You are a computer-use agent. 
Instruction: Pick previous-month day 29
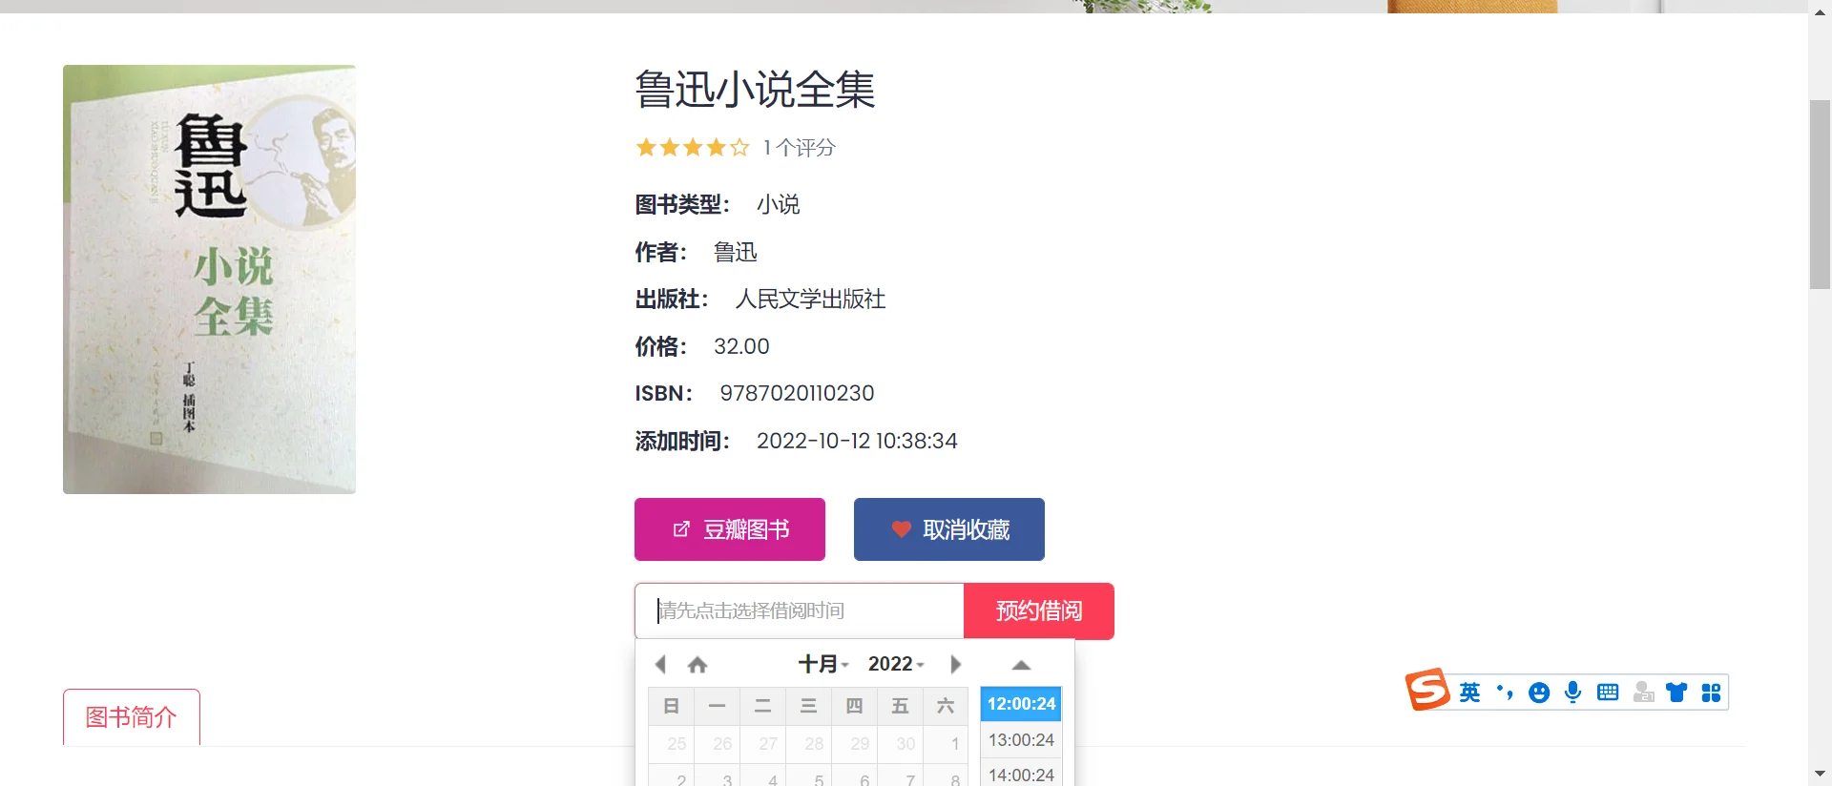(855, 744)
